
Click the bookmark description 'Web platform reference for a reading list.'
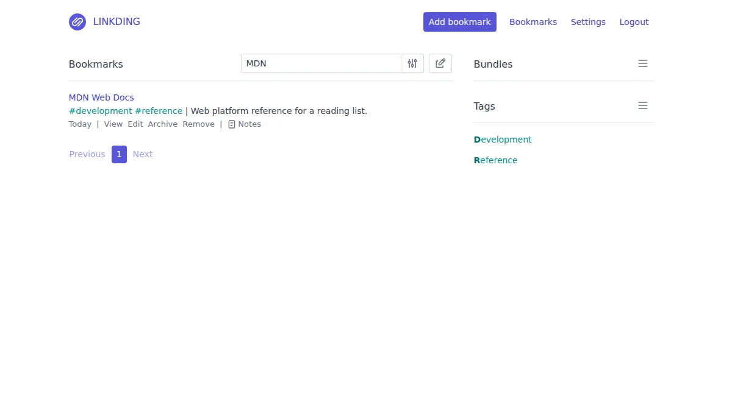279,111
